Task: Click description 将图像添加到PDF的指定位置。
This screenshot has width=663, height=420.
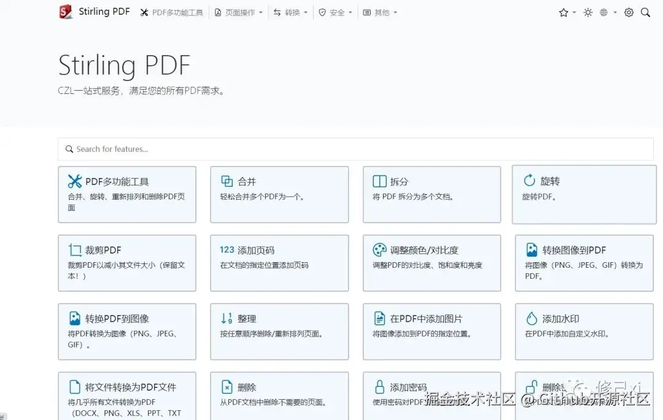Action: [x=422, y=333]
